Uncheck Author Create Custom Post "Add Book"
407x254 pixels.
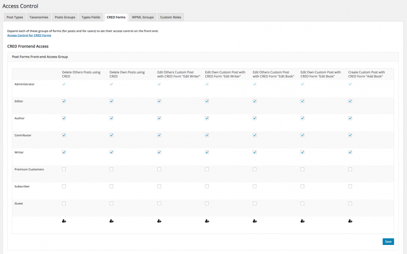coord(350,118)
